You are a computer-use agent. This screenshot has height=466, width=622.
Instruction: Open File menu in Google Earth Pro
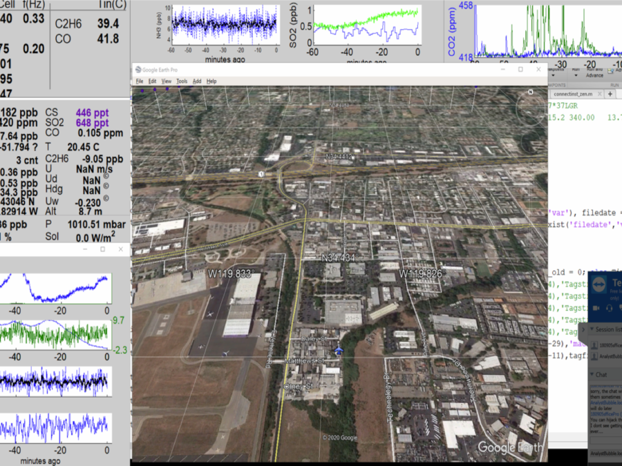click(139, 81)
